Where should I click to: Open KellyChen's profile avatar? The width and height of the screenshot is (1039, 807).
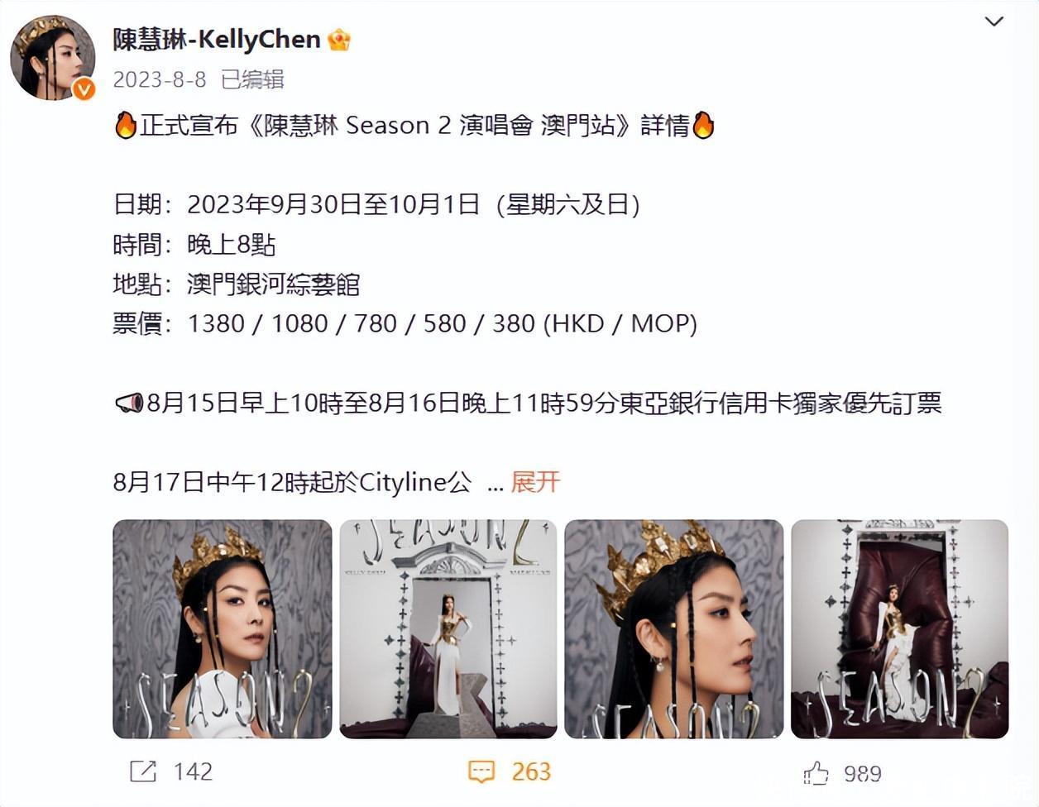point(52,57)
